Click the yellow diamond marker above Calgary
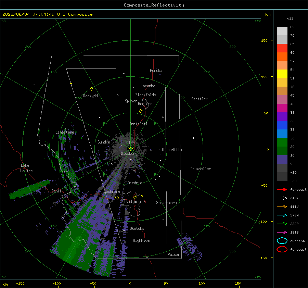308x288 pixels. pos(135,197)
